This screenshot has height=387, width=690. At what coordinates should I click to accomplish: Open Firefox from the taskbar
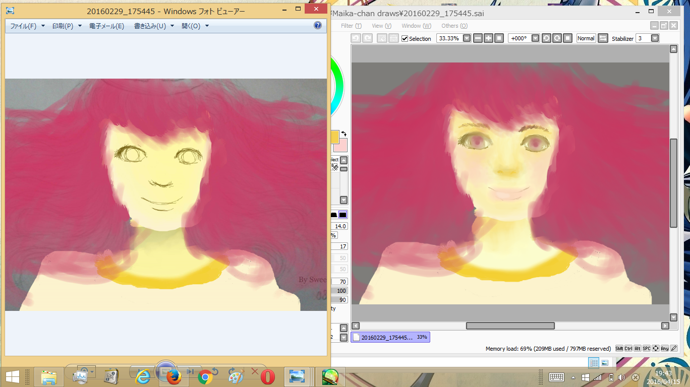tap(174, 377)
